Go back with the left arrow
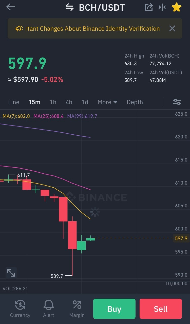 tap(11, 7)
